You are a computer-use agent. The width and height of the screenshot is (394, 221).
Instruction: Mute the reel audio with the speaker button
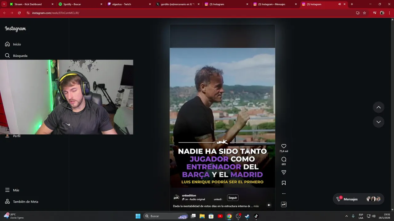coord(269,205)
